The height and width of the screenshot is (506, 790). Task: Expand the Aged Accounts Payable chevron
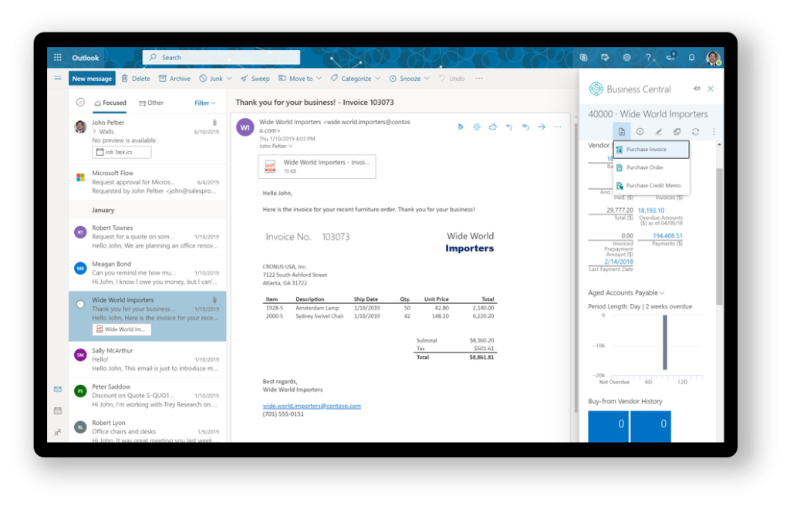pos(662,293)
